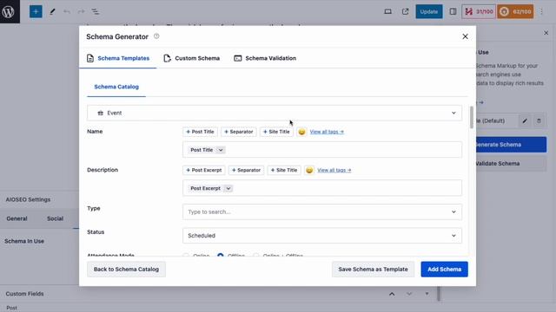Switch to Custom Schema tab
This screenshot has width=556, height=312.
192,58
